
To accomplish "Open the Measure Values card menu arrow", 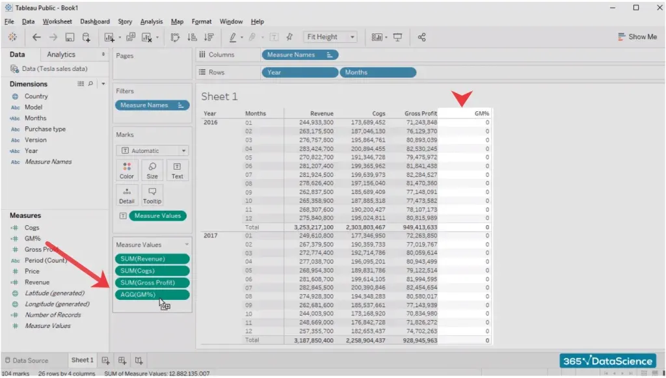I will tap(187, 245).
